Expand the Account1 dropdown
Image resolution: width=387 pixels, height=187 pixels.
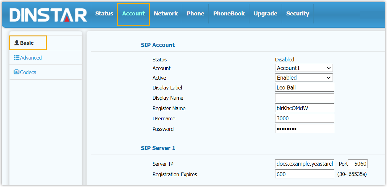tap(304, 68)
